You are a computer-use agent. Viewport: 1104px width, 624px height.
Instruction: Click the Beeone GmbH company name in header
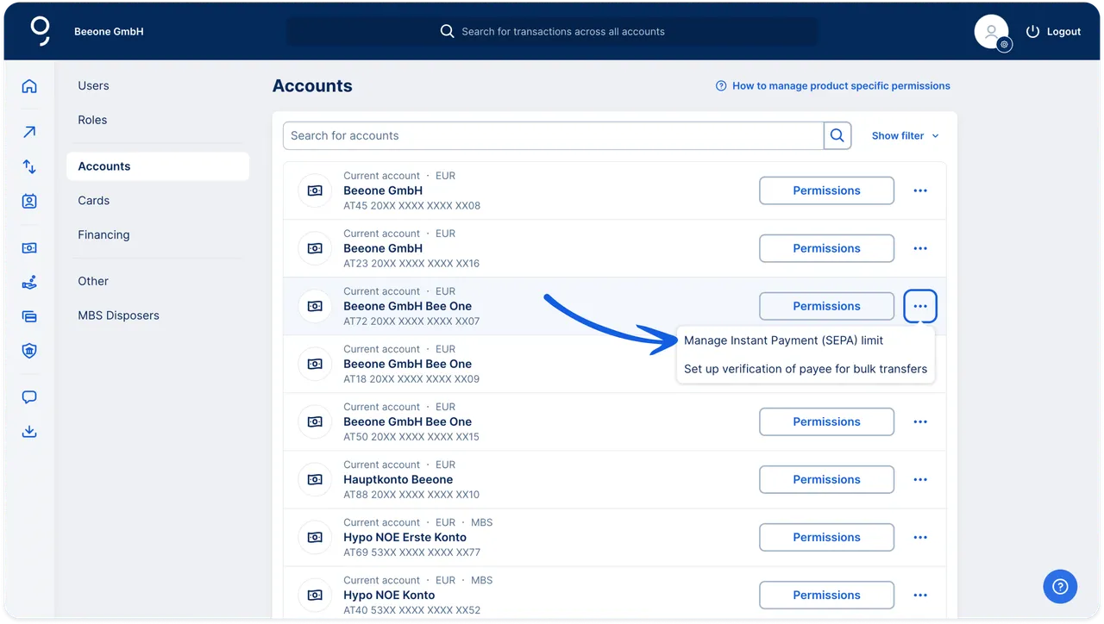coord(109,32)
